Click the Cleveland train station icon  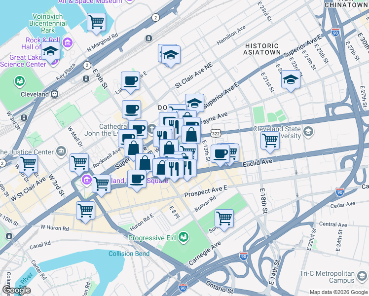[x=55, y=94]
